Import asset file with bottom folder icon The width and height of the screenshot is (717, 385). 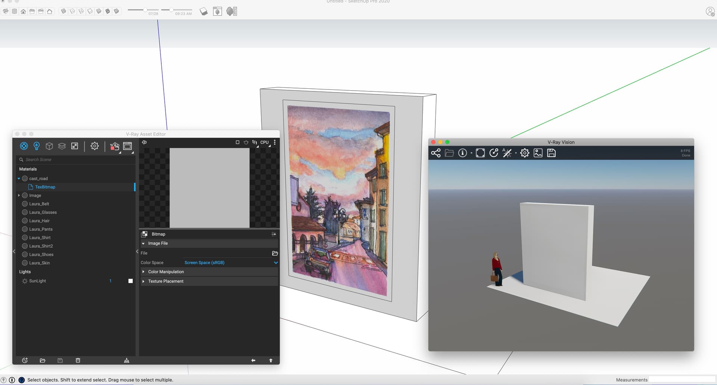point(43,360)
